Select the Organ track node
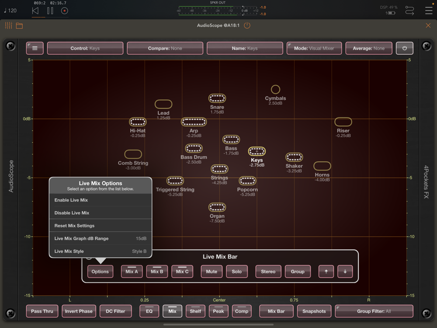Viewport: 437px width, 328px height. tap(217, 207)
